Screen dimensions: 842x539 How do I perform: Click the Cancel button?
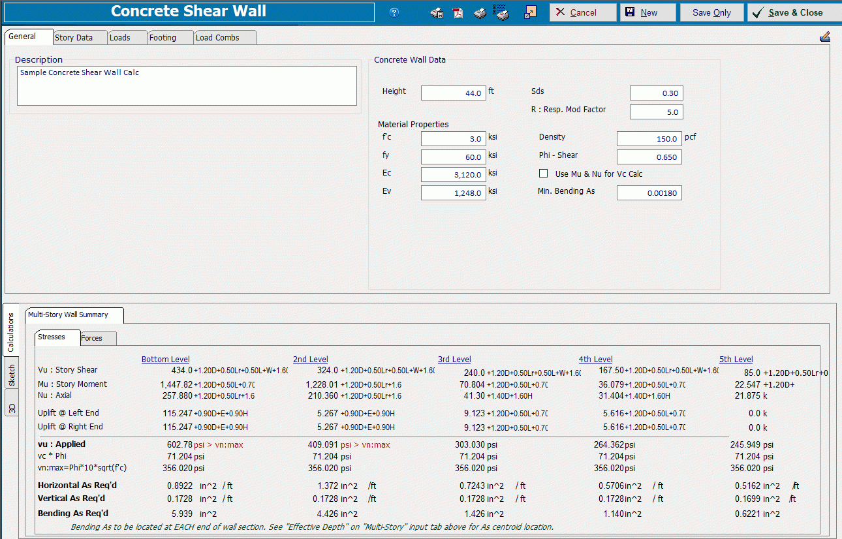582,12
